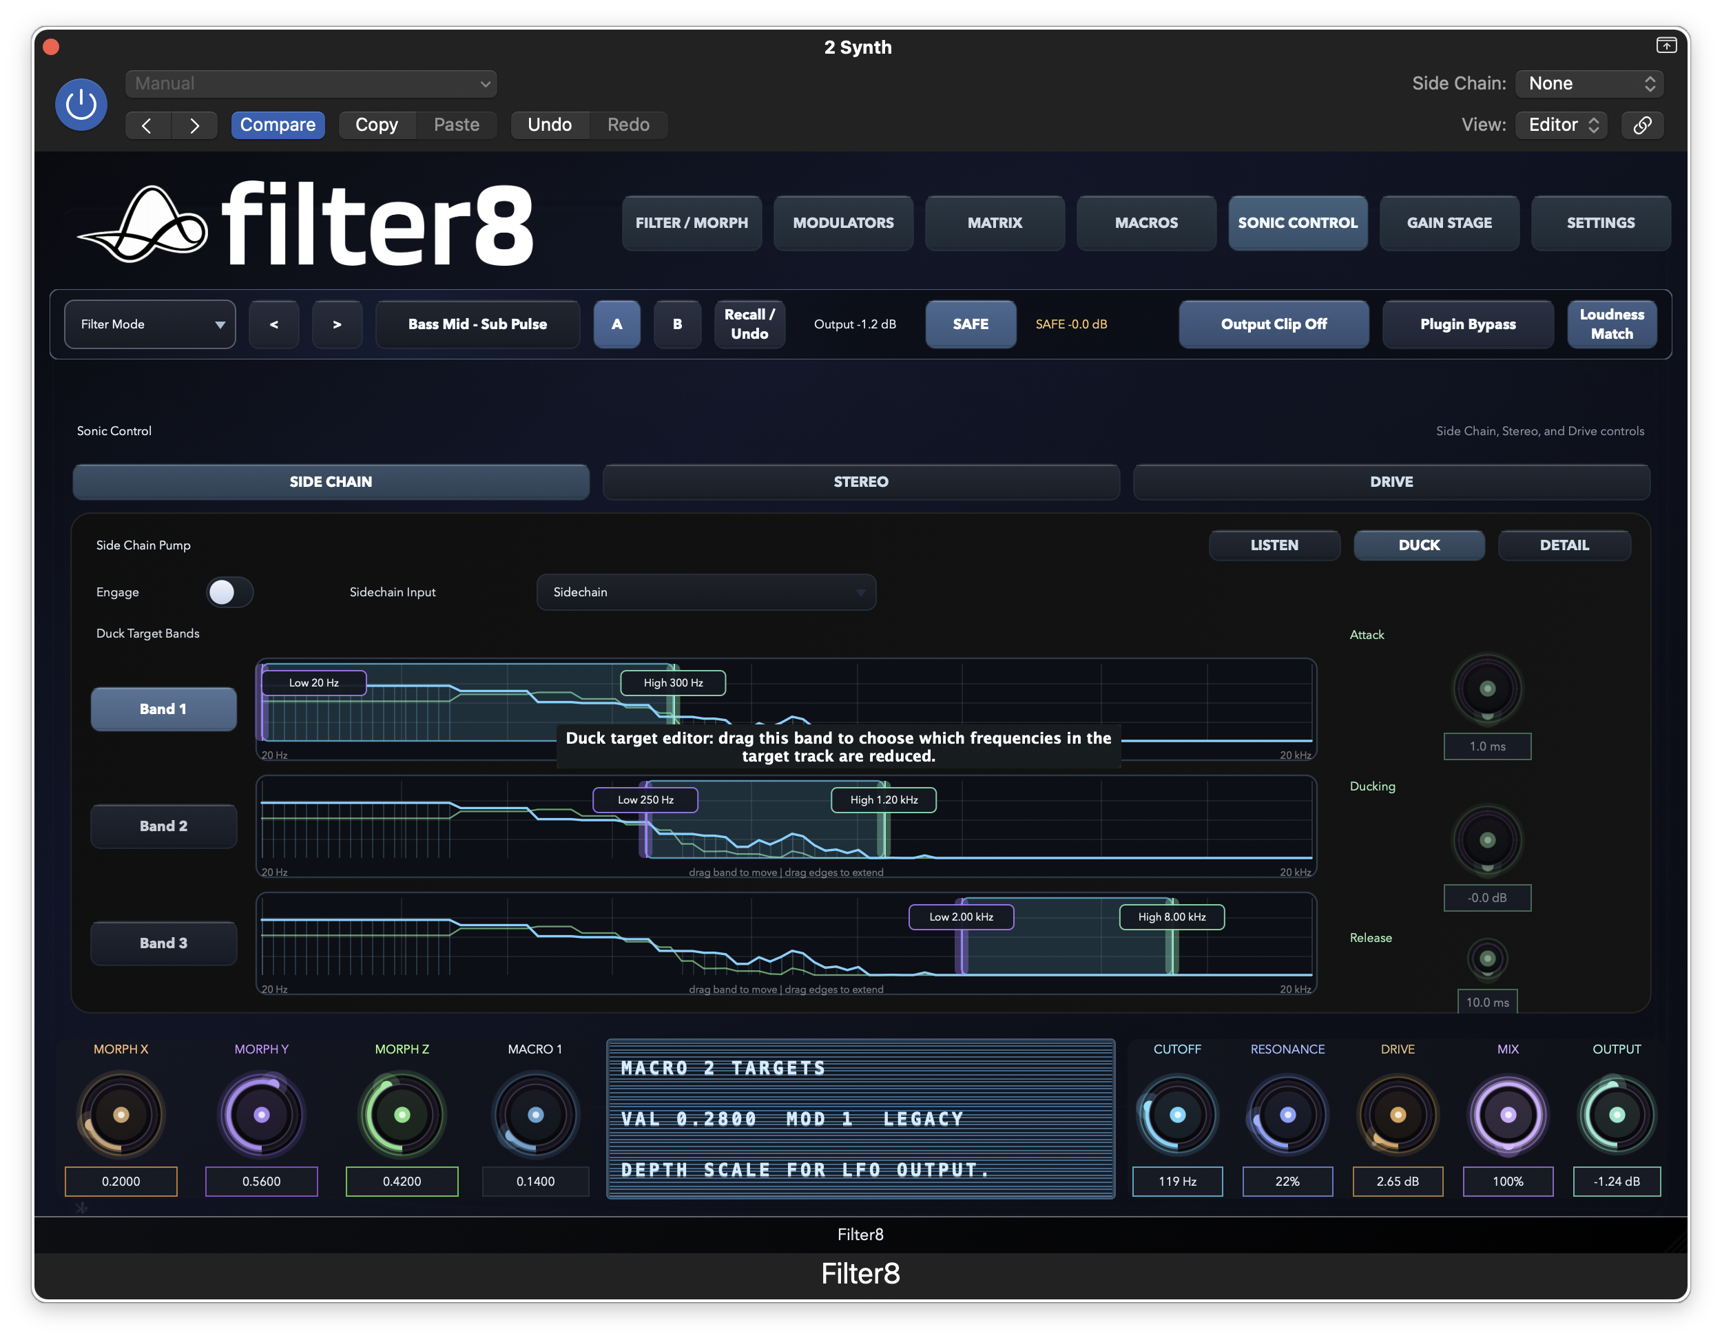Image resolution: width=1722 pixels, height=1340 pixels.
Task: Enable the Compare button
Action: point(278,125)
